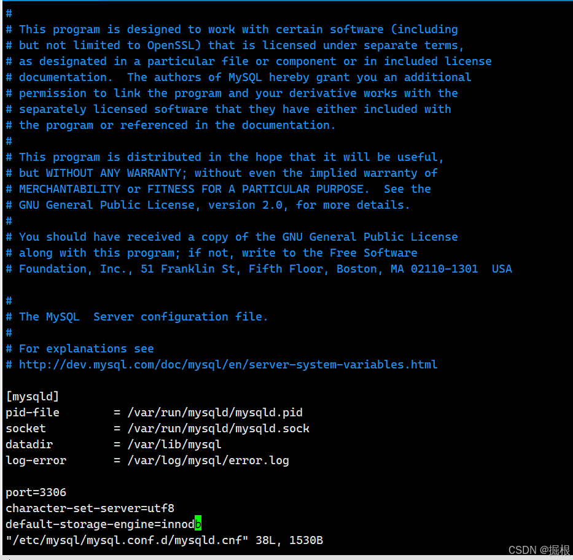
Task: Click the 'documentation. The authors of MySQL' line
Action: [239, 77]
